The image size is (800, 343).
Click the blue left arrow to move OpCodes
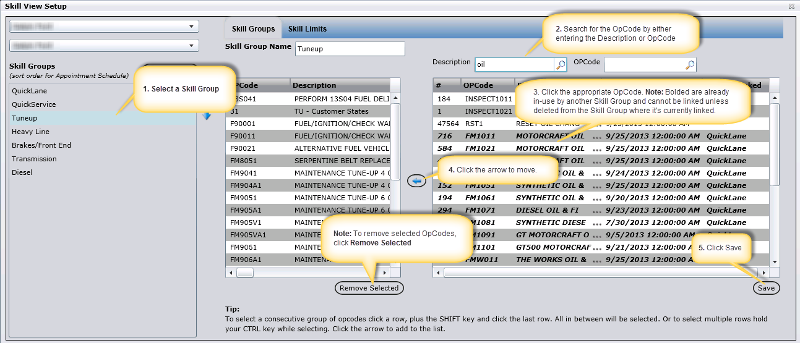(x=417, y=181)
